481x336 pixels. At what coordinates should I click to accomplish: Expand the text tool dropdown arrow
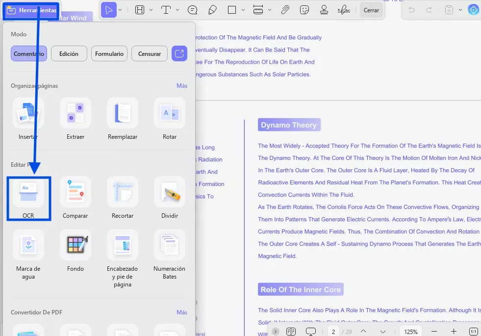177,10
